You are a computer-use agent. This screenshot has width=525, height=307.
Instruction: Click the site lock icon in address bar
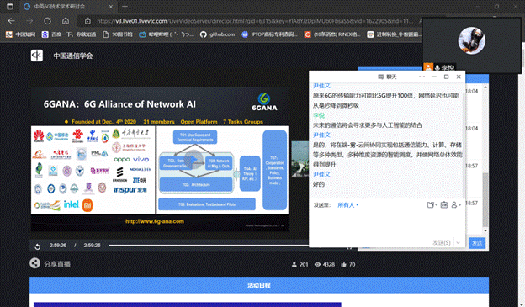pyautogui.click(x=87, y=21)
